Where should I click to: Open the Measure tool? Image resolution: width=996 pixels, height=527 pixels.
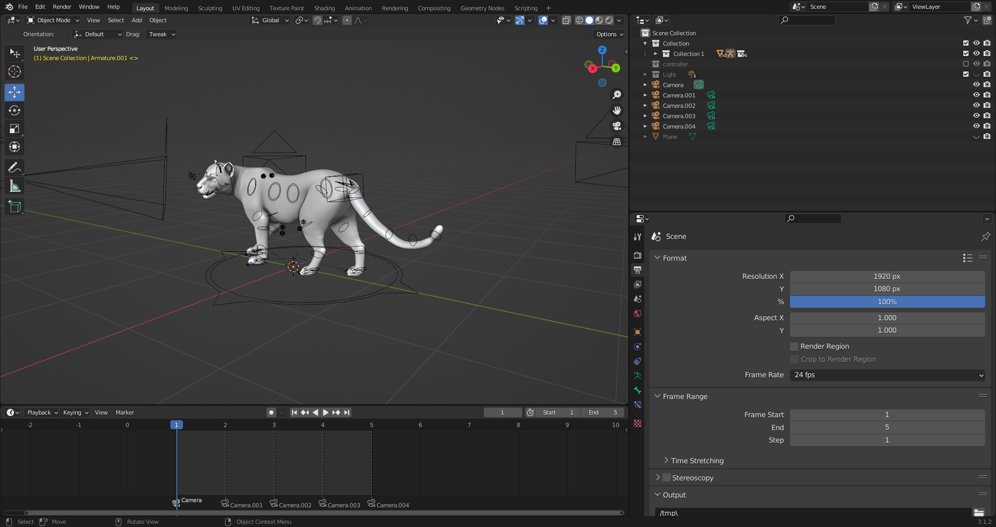point(14,186)
